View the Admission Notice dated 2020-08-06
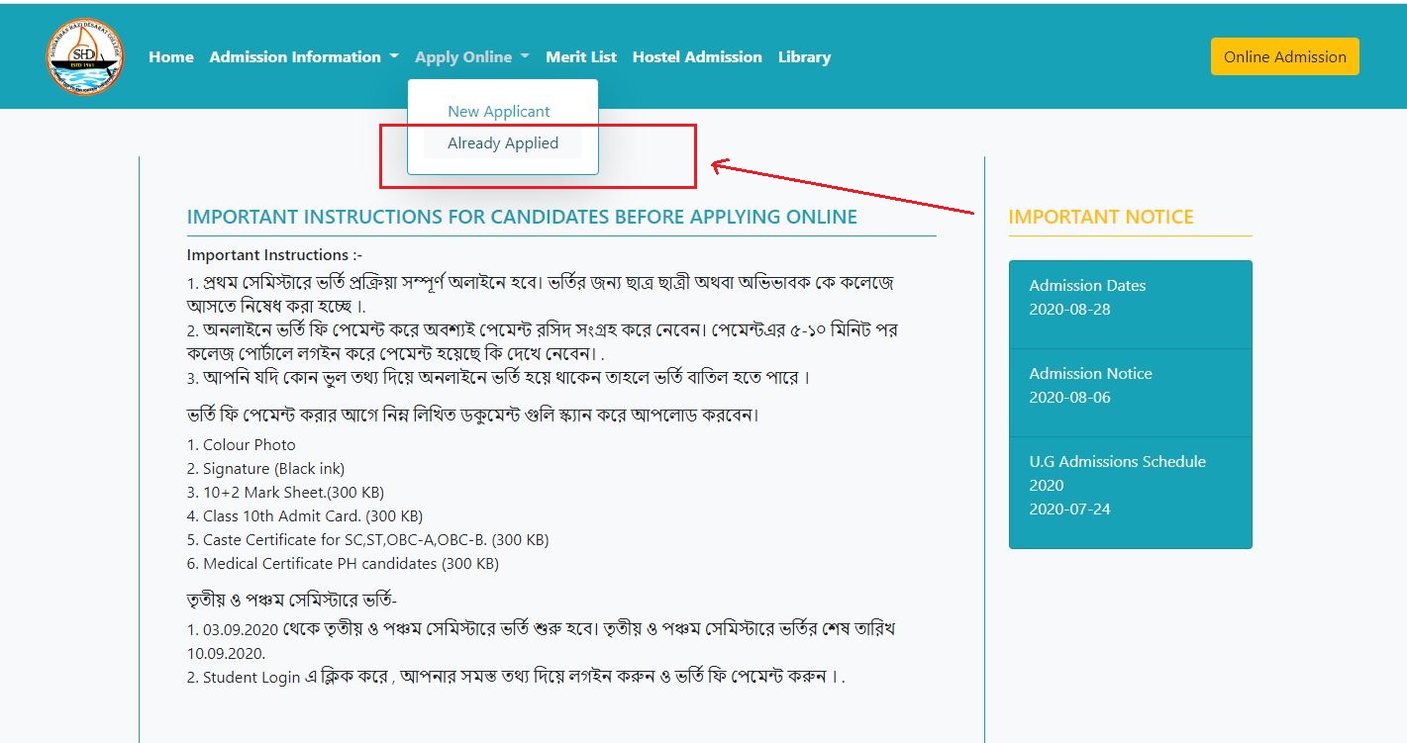The width and height of the screenshot is (1407, 743). pos(1130,385)
